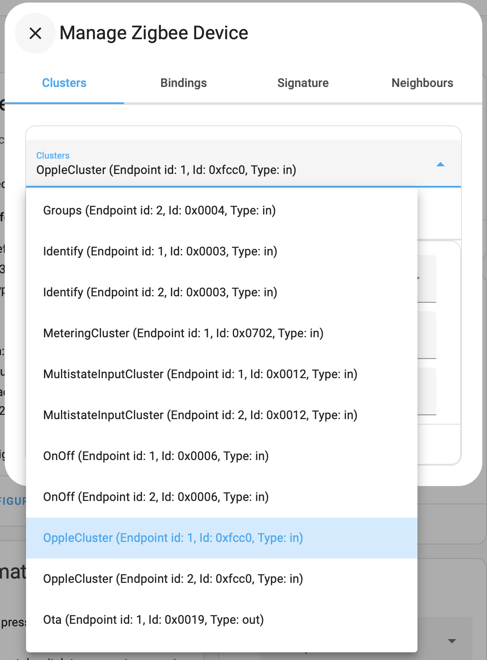Image resolution: width=487 pixels, height=660 pixels.
Task: Select OppleCluster endpoint 2 option
Action: tap(222, 579)
